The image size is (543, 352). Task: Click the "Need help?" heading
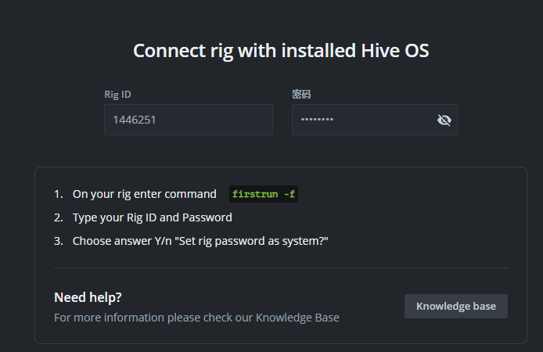(x=88, y=297)
